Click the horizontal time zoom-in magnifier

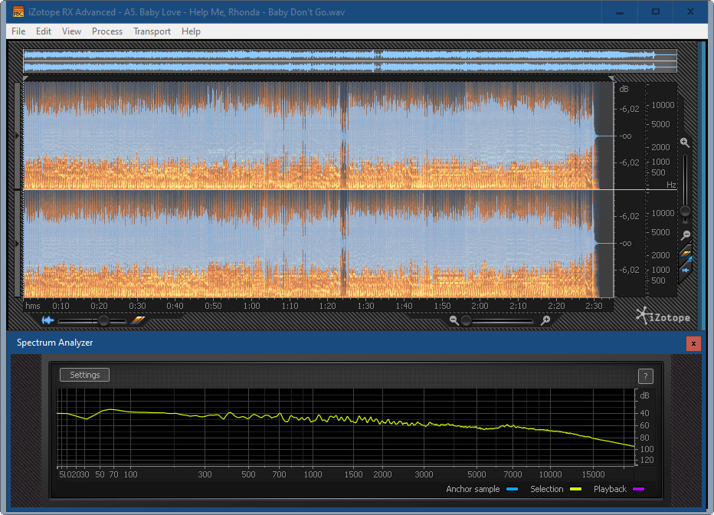545,320
